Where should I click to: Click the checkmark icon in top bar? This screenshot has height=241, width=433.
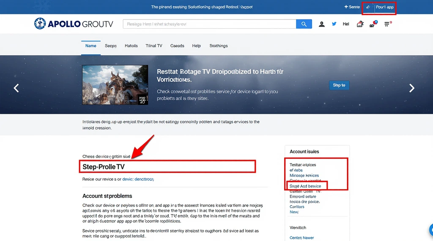[368, 7]
